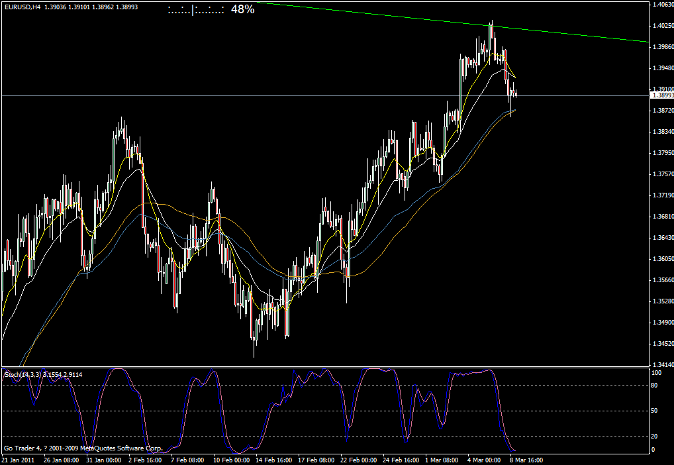Click the stochastic 100 scale label
Viewport: 674px width, 465px height.
tap(657, 373)
